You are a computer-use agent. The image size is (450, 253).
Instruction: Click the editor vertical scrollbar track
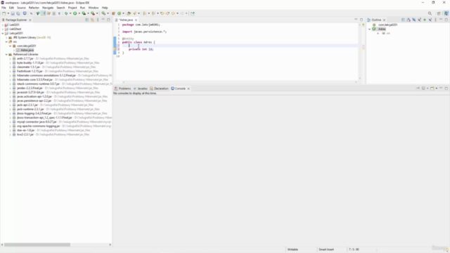(359, 51)
